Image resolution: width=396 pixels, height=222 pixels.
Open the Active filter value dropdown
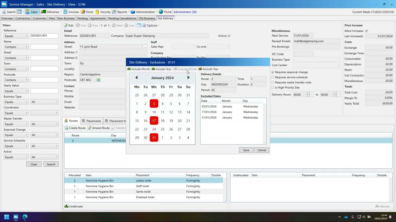pos(44,157)
